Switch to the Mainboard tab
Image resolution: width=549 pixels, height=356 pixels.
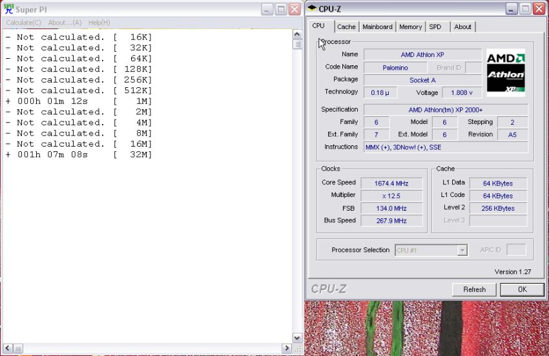pos(377,26)
